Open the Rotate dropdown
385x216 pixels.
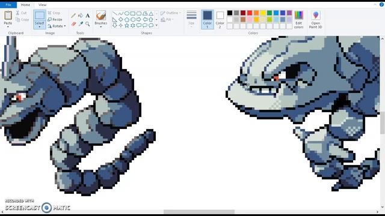click(57, 26)
